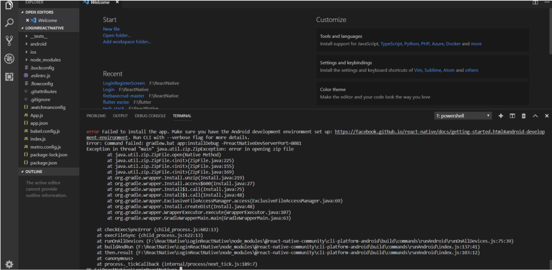Expand the android folder

38,44
